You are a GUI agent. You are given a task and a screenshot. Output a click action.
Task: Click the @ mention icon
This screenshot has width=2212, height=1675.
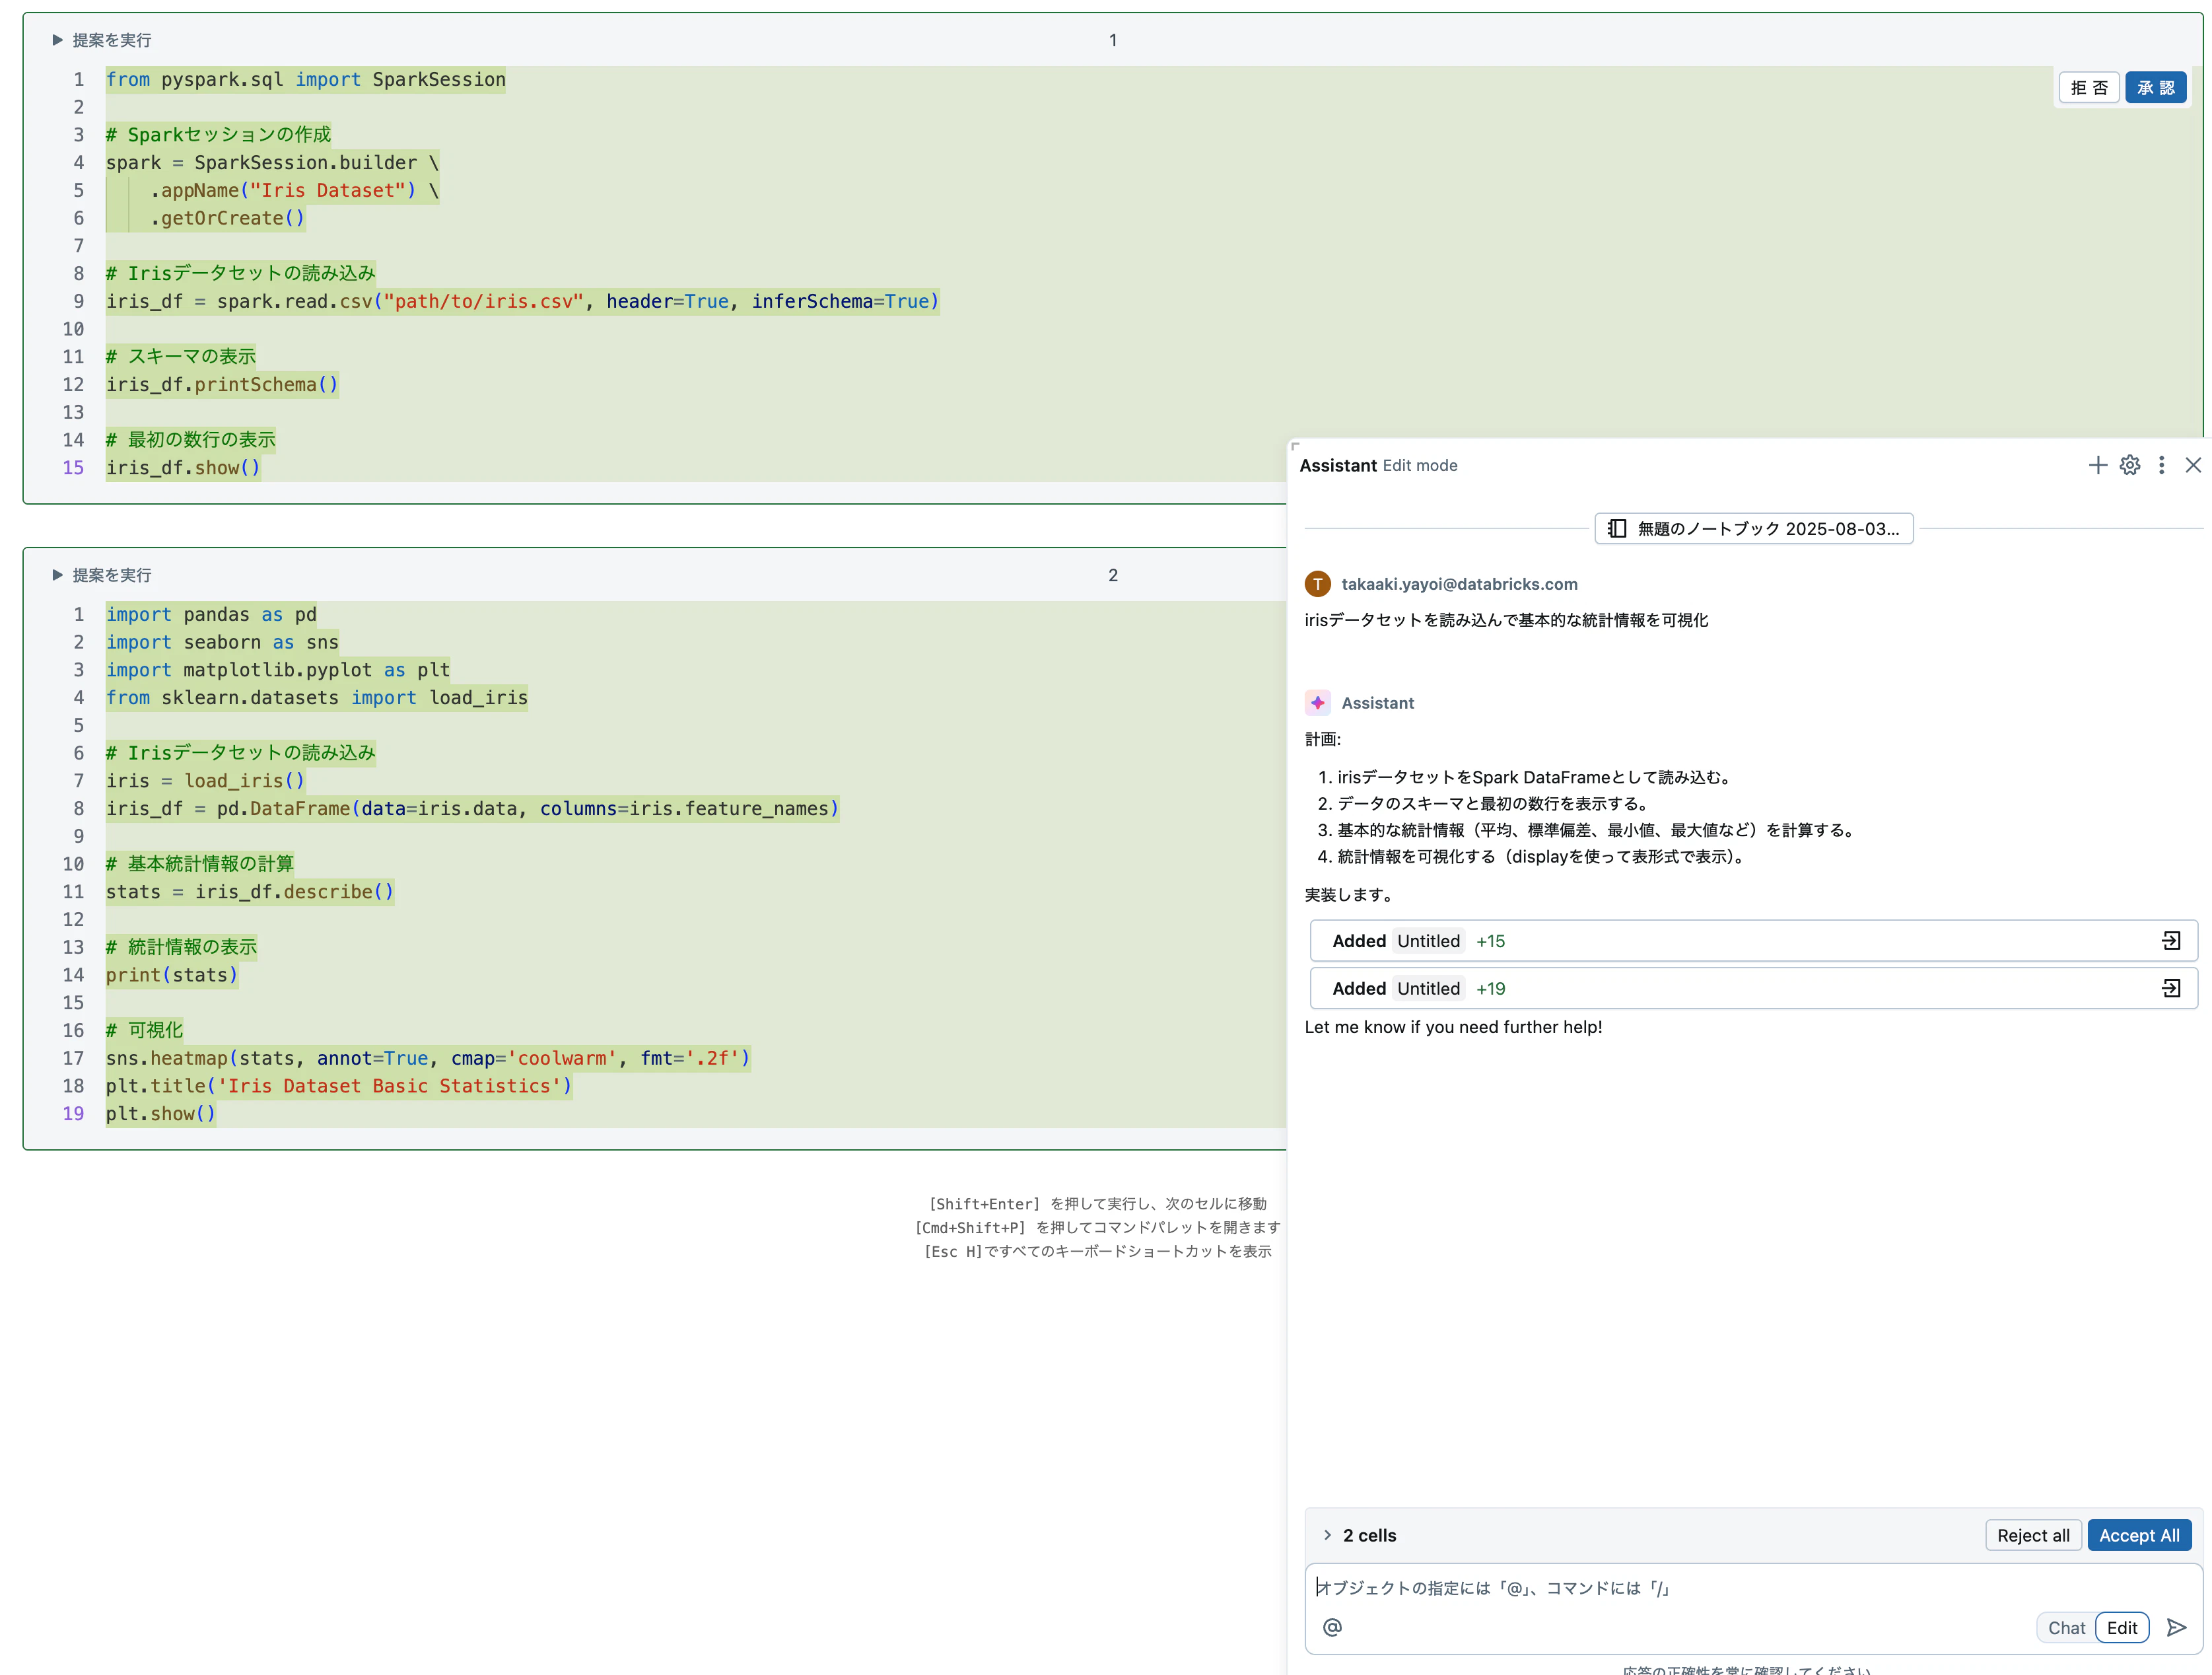(1332, 1627)
